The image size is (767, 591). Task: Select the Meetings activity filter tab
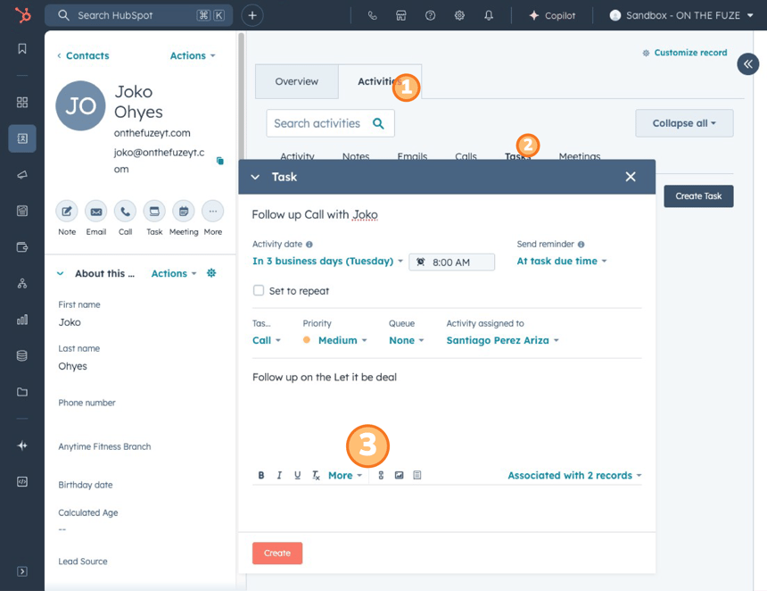[579, 157]
